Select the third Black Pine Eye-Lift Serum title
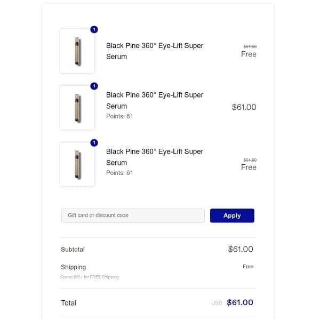 coord(154,157)
